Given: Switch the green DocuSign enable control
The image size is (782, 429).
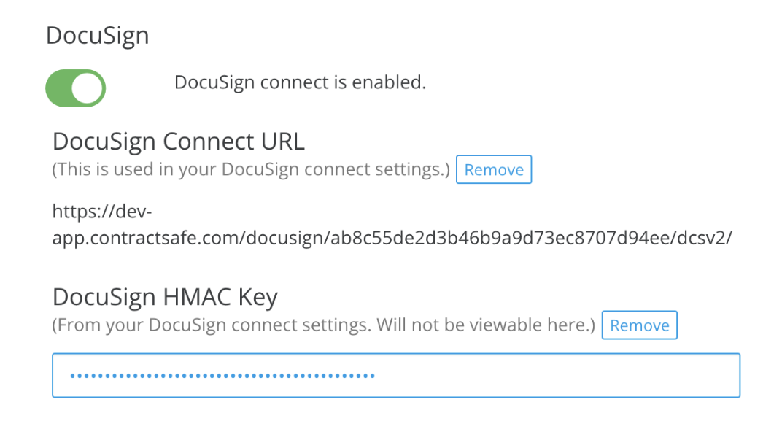Looking at the screenshot, I should pyautogui.click(x=75, y=88).
